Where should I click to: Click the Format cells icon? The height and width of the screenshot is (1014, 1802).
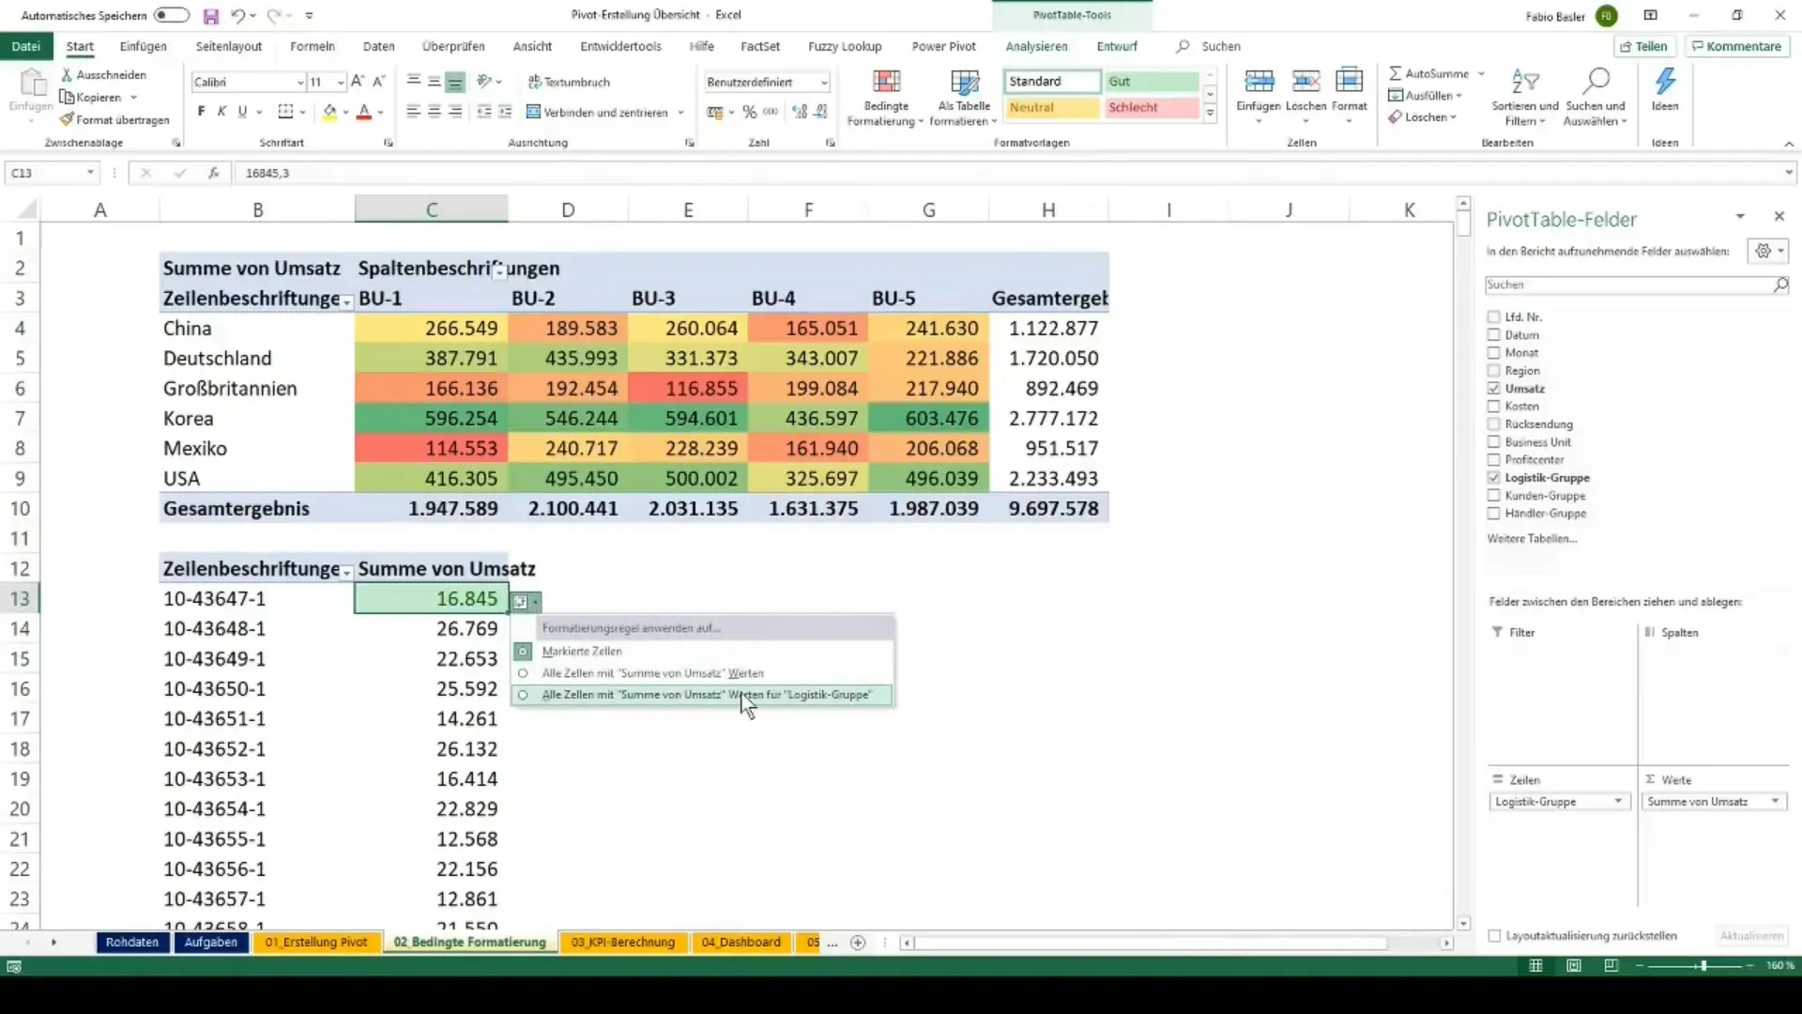tap(1349, 82)
